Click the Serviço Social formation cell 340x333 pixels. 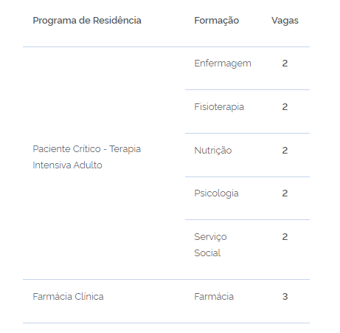(x=210, y=245)
